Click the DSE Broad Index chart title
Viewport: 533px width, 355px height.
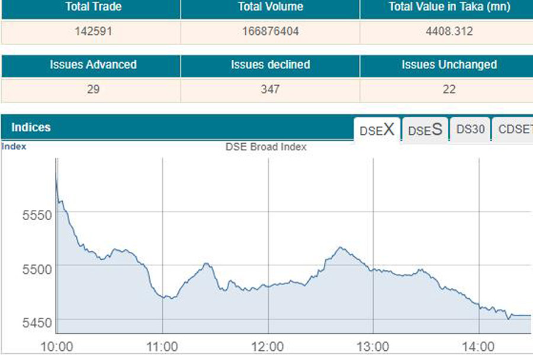coord(266,147)
